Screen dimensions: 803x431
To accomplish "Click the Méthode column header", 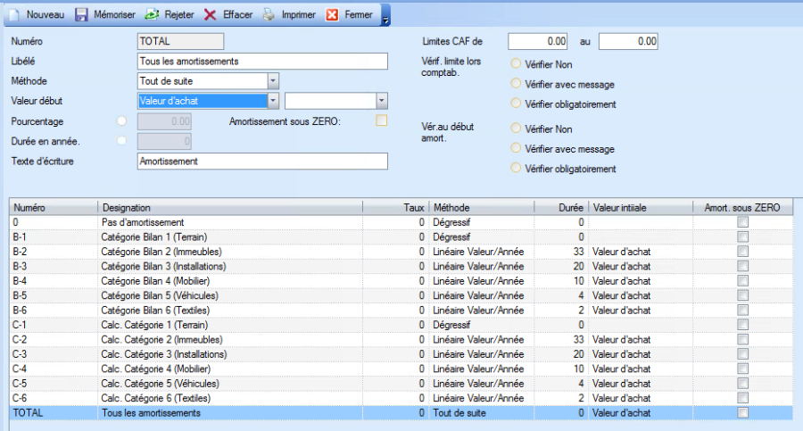I will click(482, 207).
